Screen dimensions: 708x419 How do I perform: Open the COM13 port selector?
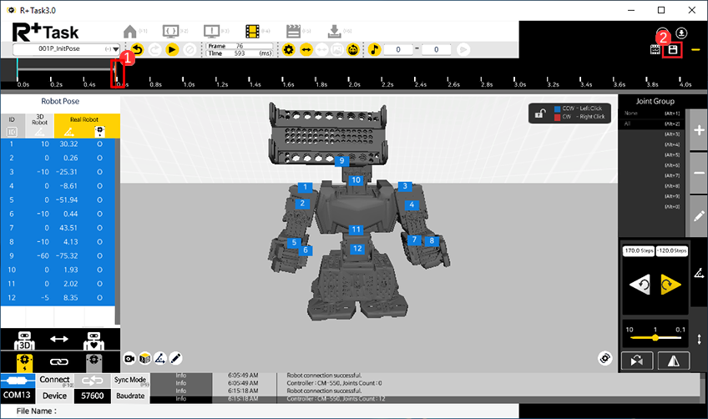coord(18,395)
